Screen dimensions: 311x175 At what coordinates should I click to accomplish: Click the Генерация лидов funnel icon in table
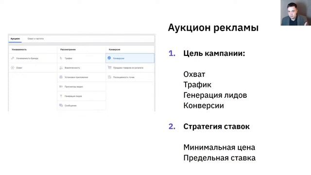click(61, 96)
